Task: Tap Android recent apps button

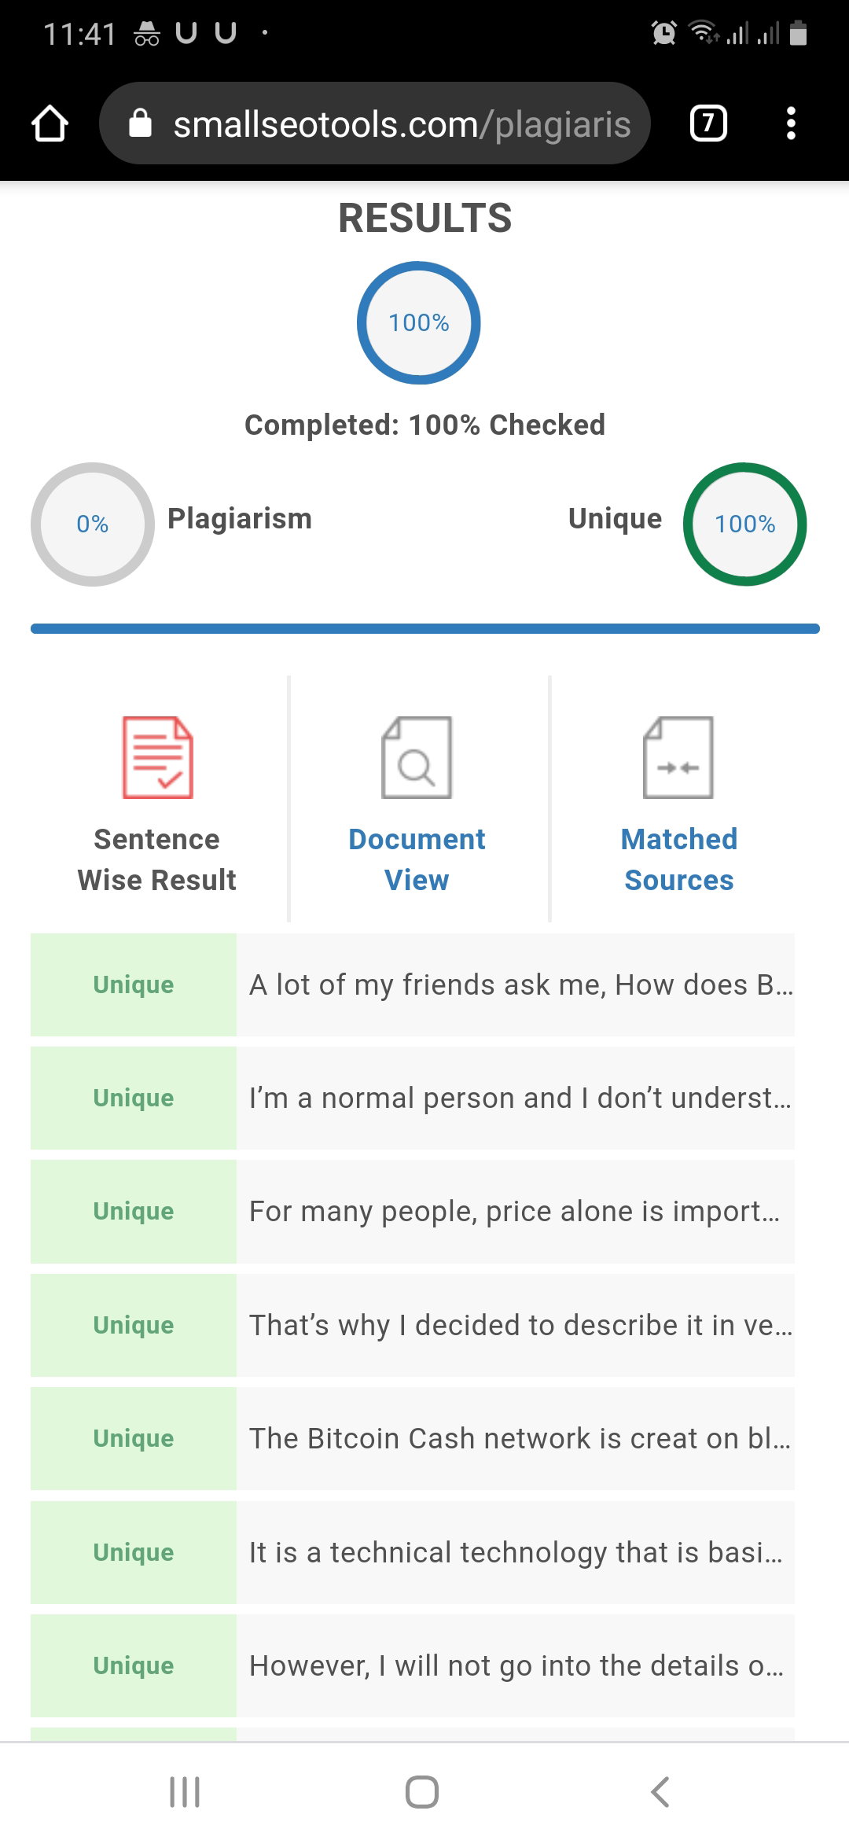Action: click(x=185, y=1792)
